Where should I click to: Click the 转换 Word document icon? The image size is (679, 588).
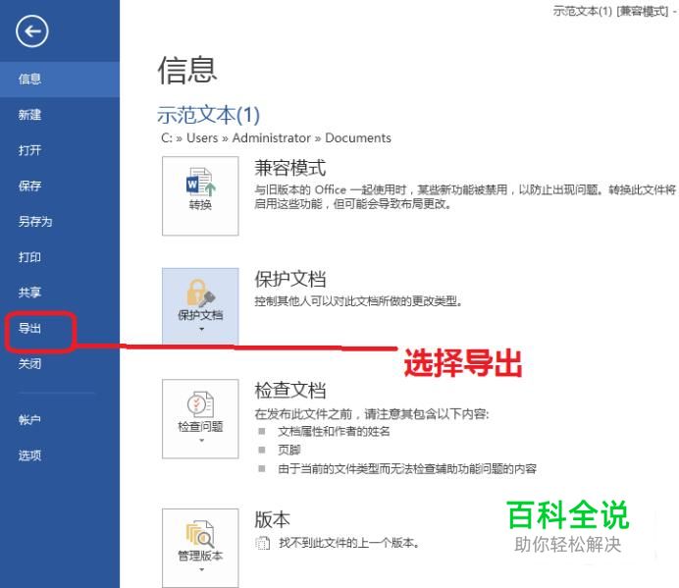click(x=200, y=182)
